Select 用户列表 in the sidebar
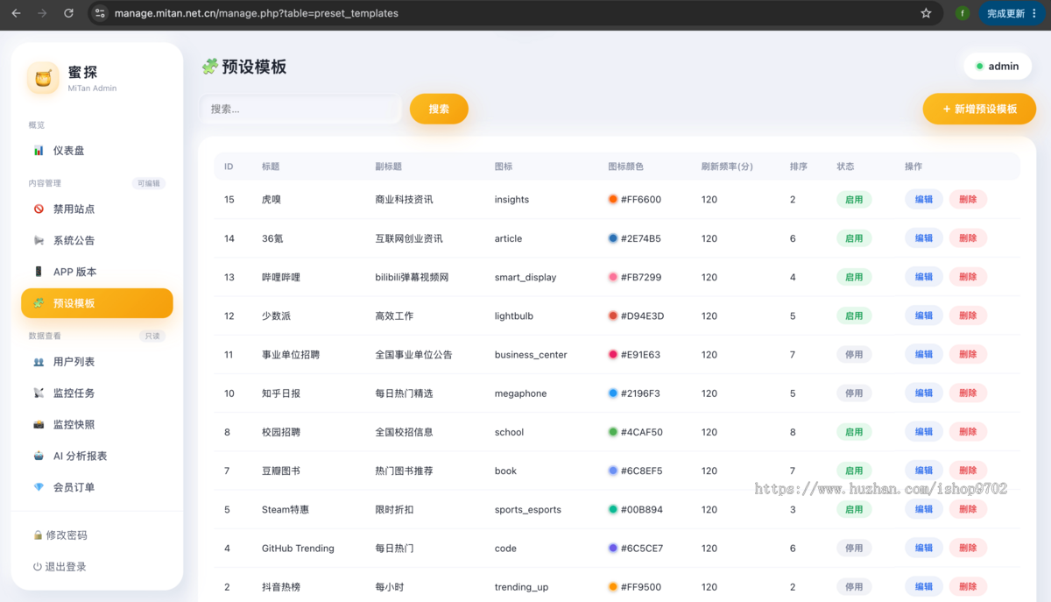Screen dimensions: 1051x602 coord(97,362)
